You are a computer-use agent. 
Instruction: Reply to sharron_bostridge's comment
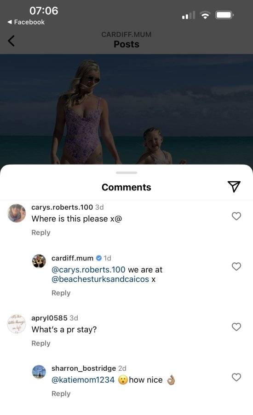[x=61, y=394]
